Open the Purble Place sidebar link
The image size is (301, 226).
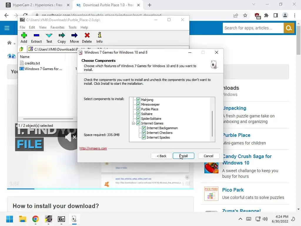(236, 135)
